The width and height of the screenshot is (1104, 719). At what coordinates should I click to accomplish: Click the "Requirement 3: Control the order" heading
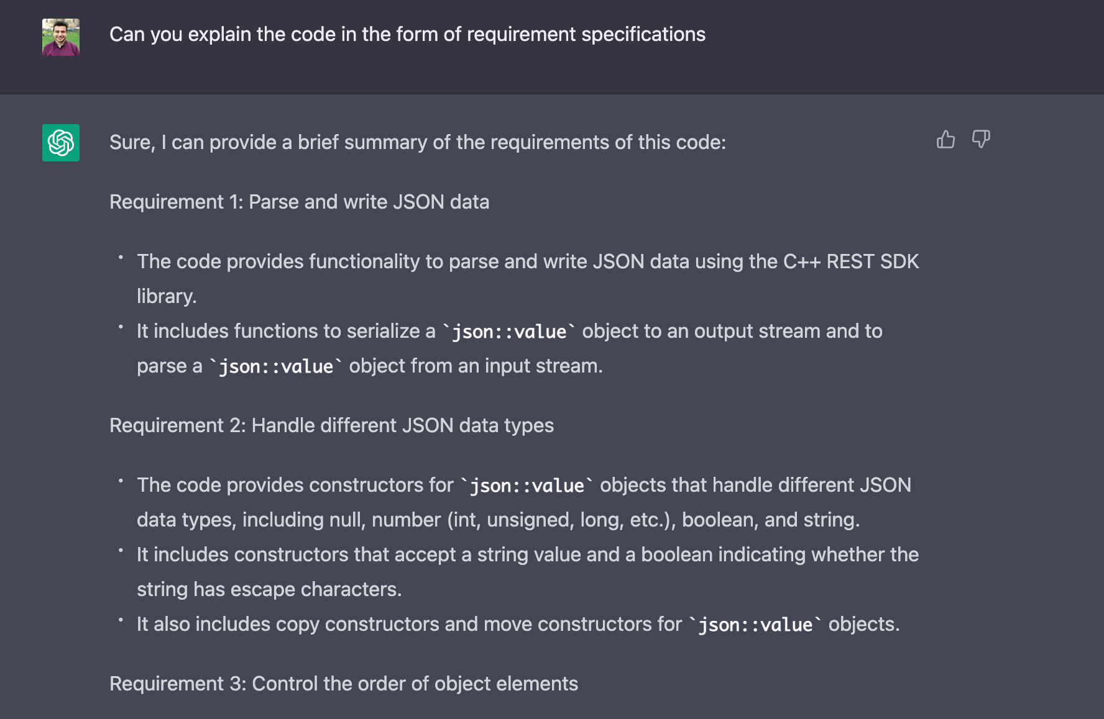343,684
